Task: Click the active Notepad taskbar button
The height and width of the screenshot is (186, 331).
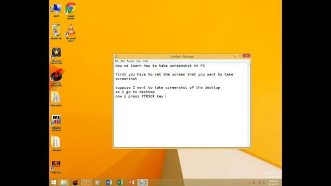Action: click(143, 182)
